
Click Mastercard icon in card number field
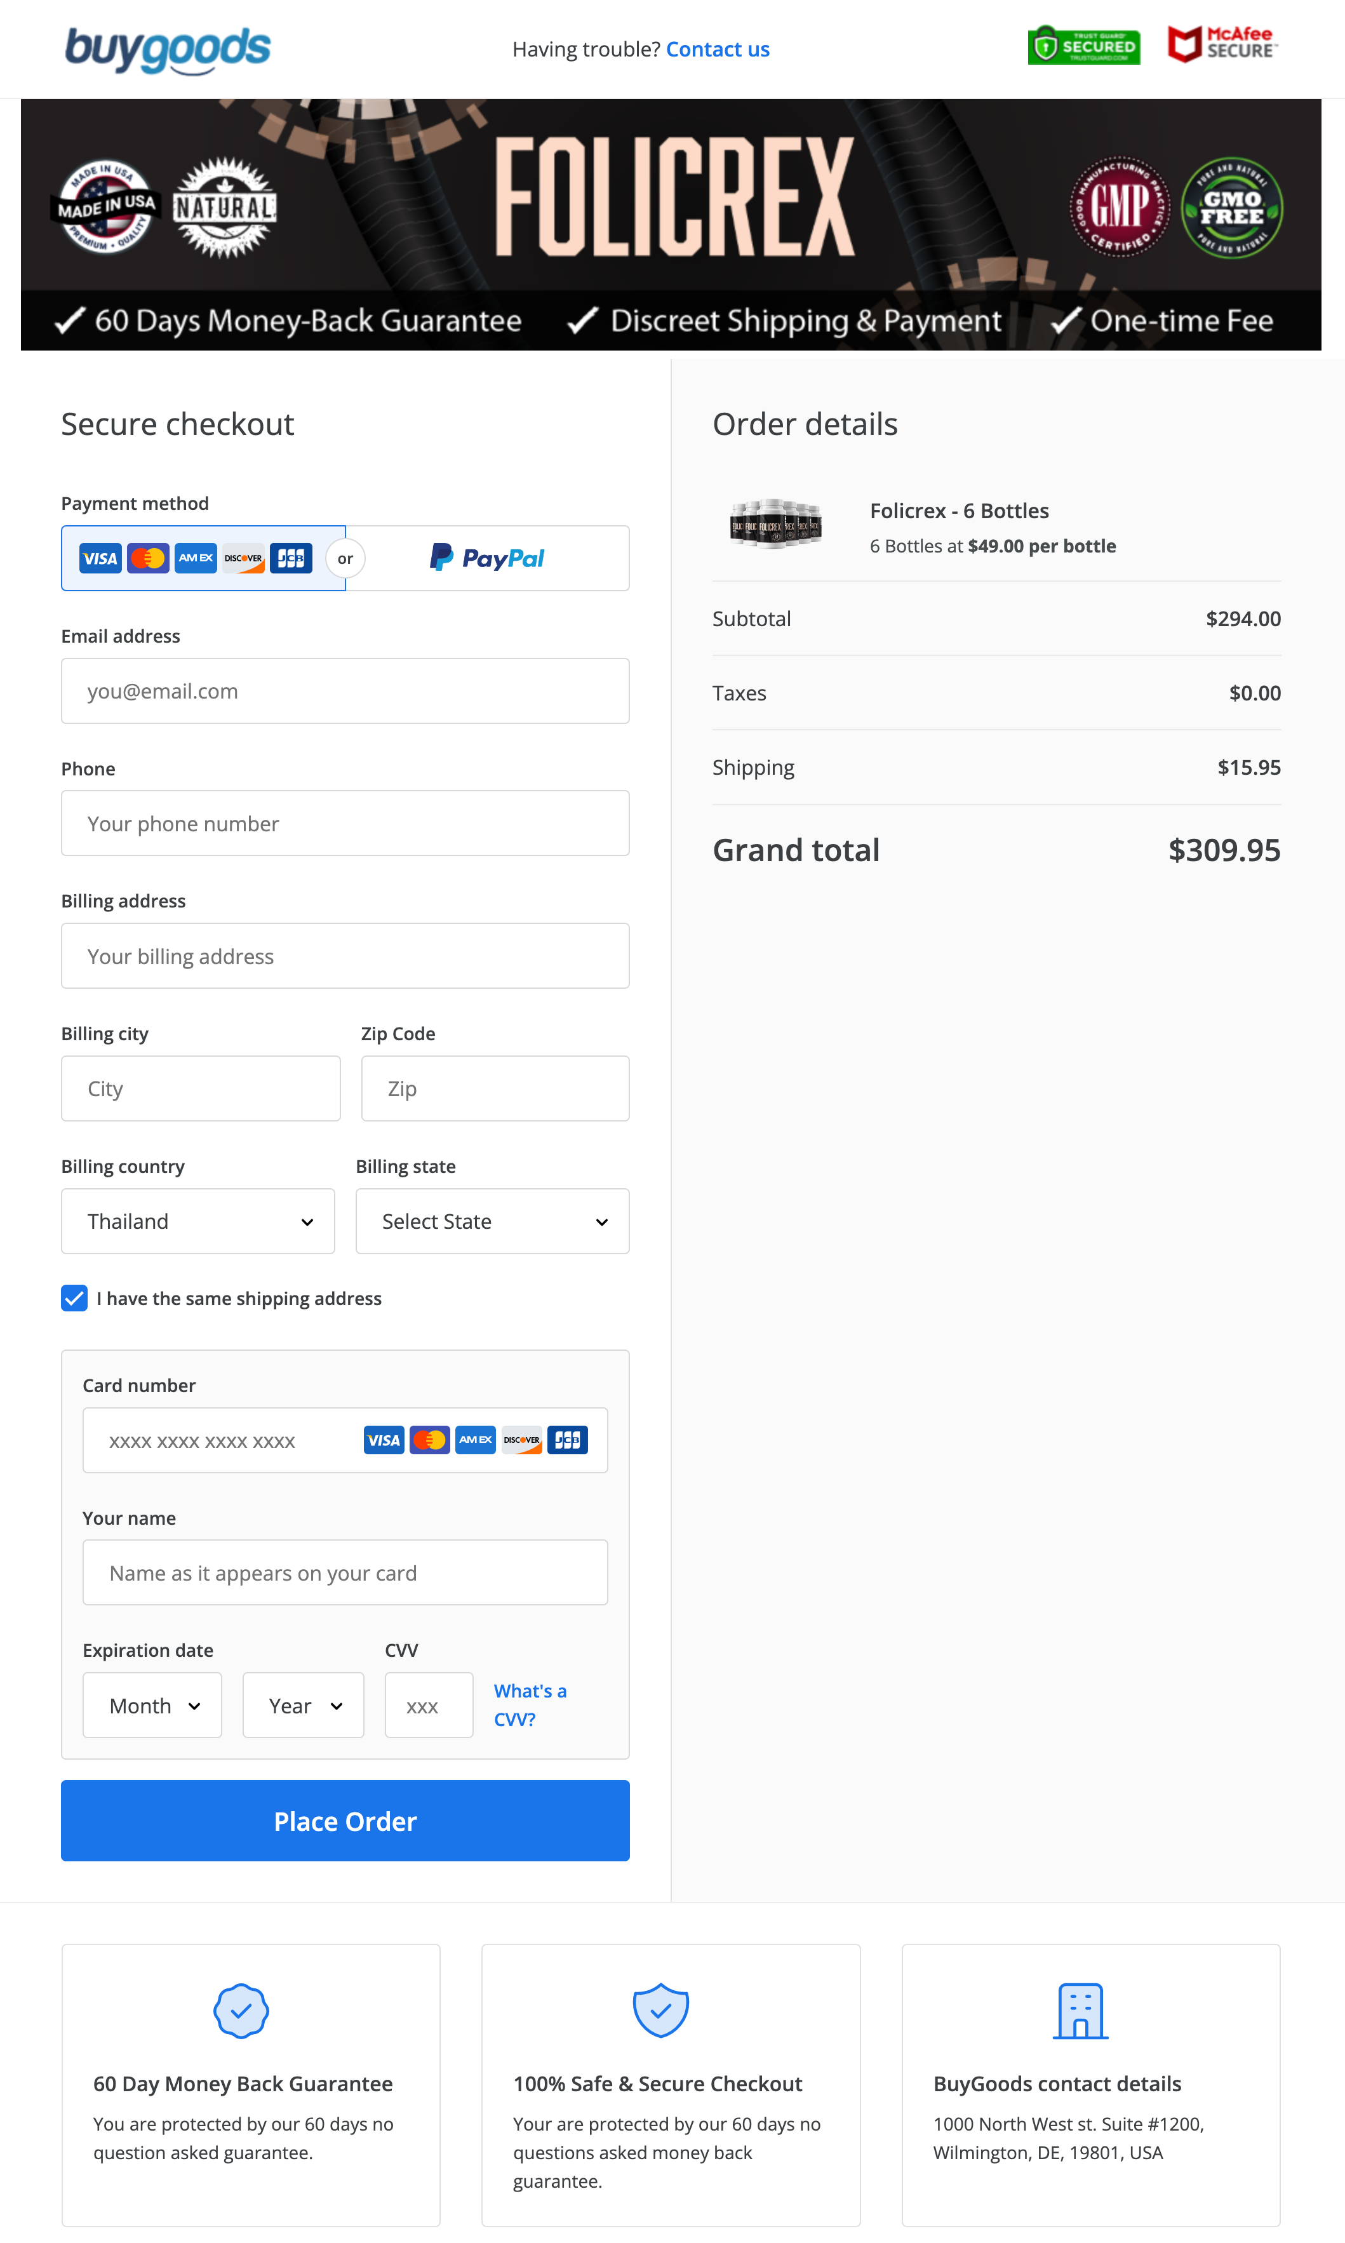[430, 1440]
